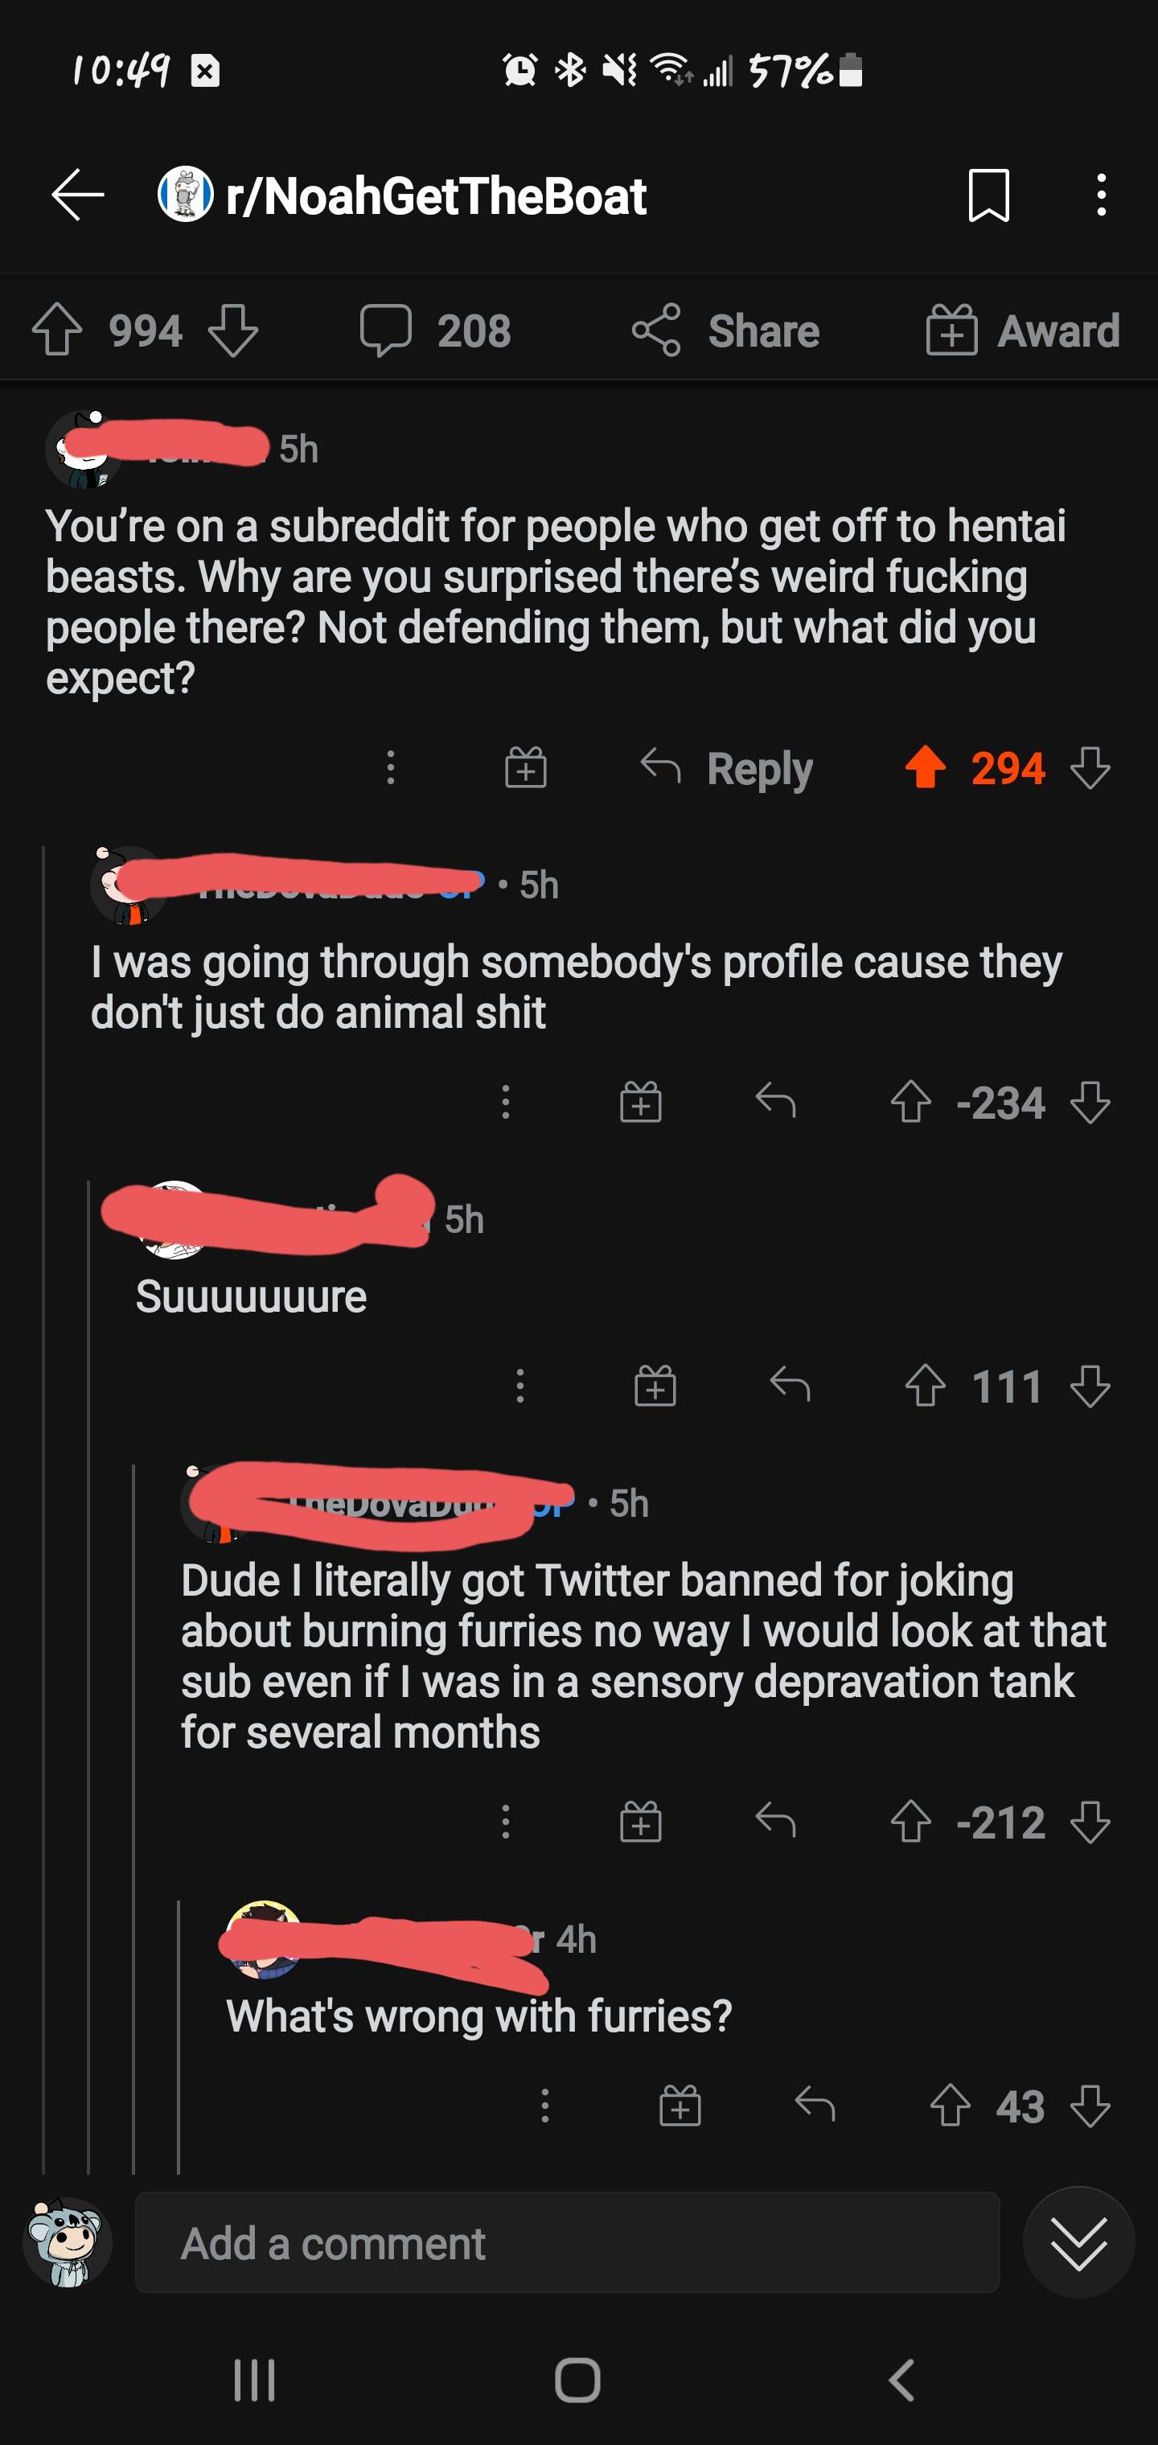The image size is (1158, 2445).
Task: Reply to the hentai beasts comment
Action: point(727,768)
